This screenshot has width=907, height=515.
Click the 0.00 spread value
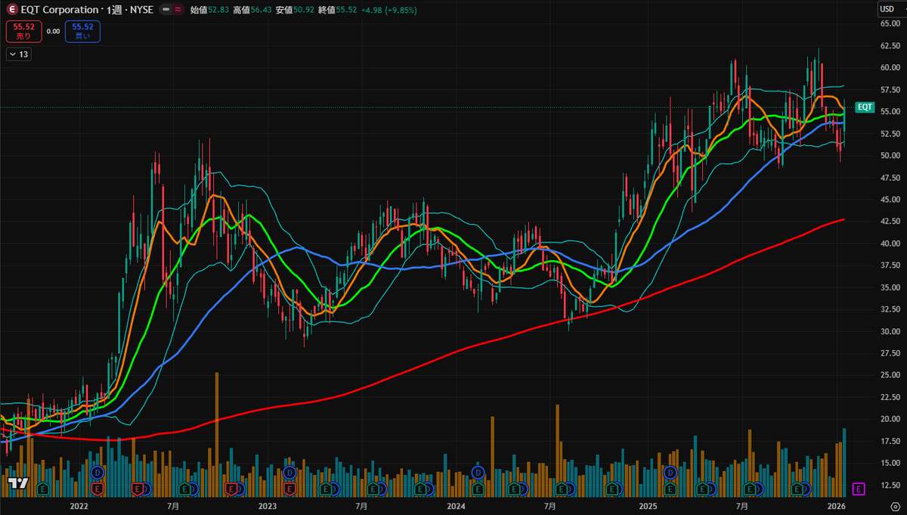click(53, 32)
